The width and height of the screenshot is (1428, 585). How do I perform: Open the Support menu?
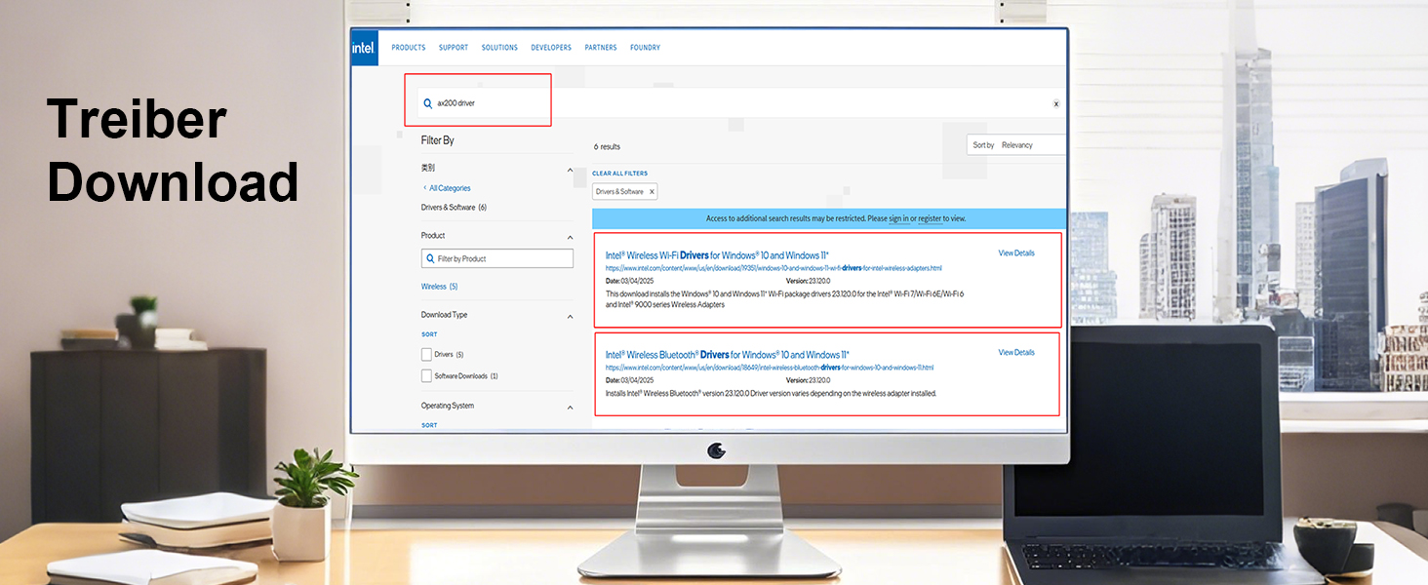453,48
